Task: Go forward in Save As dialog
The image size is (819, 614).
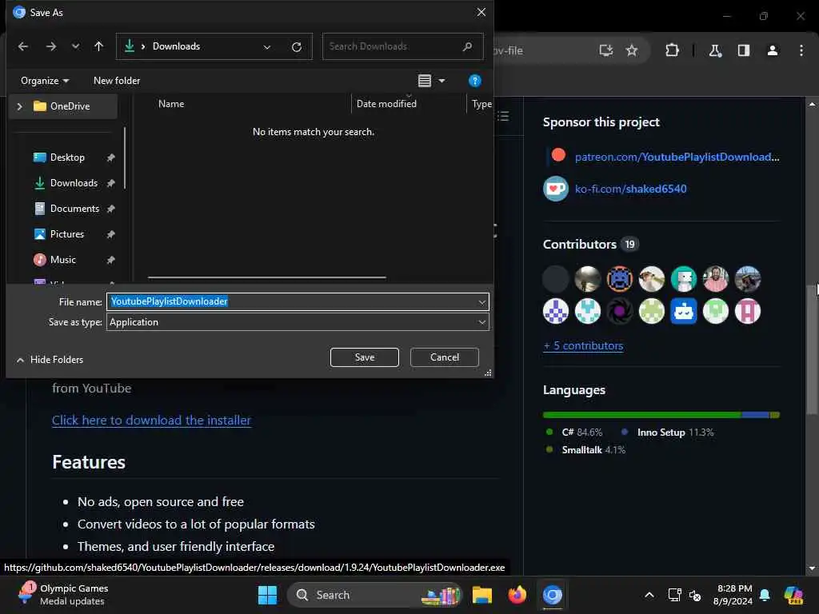Action: pyautogui.click(x=50, y=46)
